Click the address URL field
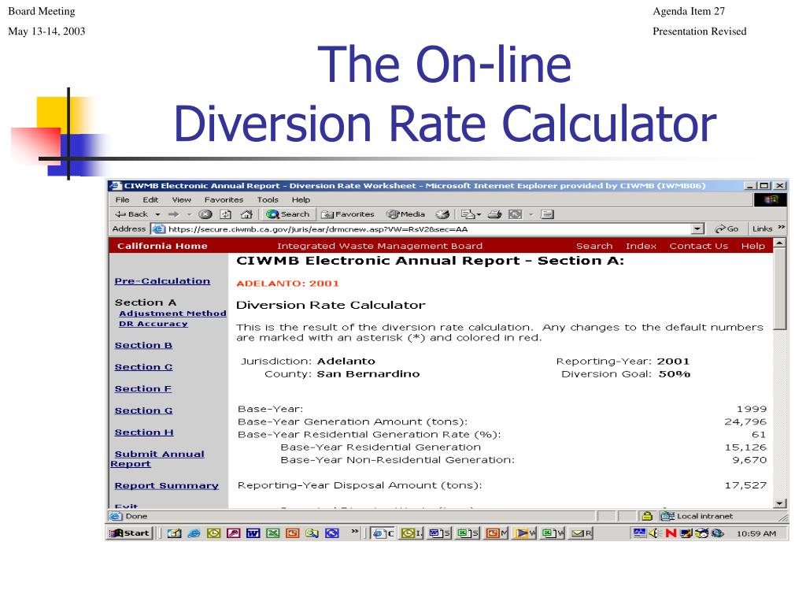This screenshot has height=605, width=806. pos(429,229)
